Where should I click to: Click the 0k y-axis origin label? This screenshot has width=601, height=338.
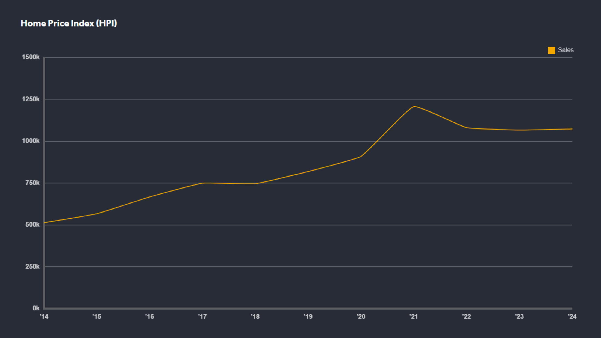coord(36,308)
